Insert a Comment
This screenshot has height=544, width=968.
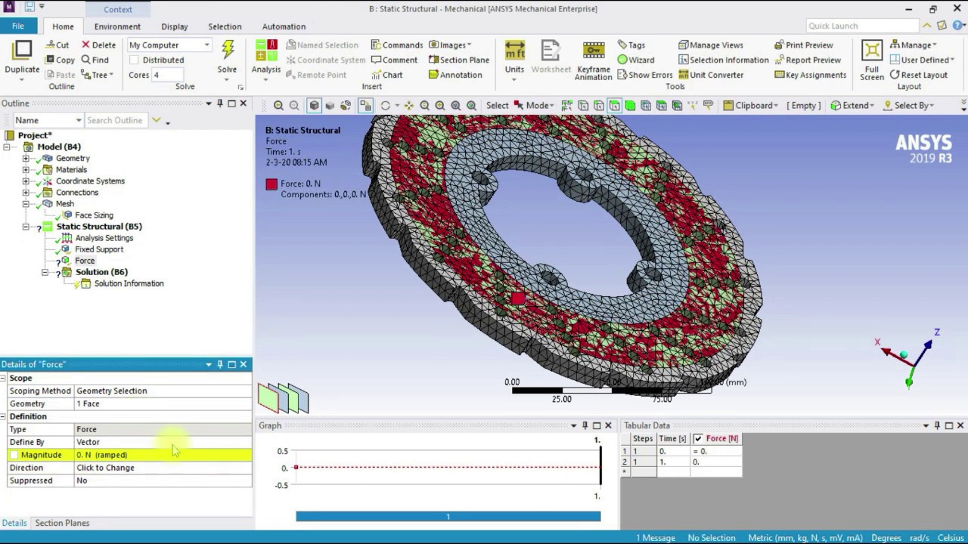(394, 60)
